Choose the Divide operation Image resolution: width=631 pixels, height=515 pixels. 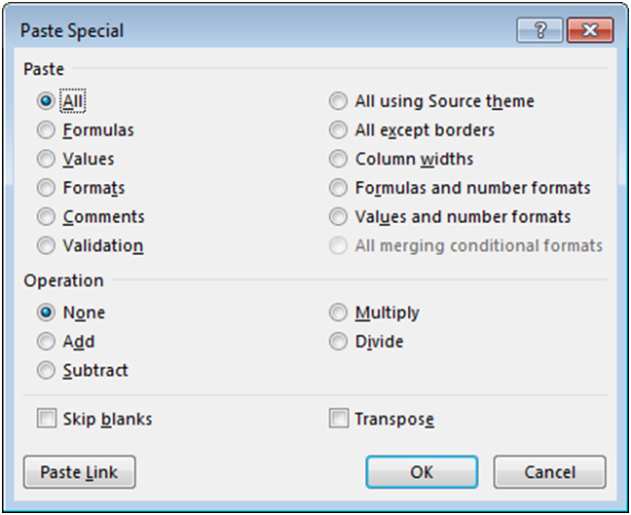(338, 342)
